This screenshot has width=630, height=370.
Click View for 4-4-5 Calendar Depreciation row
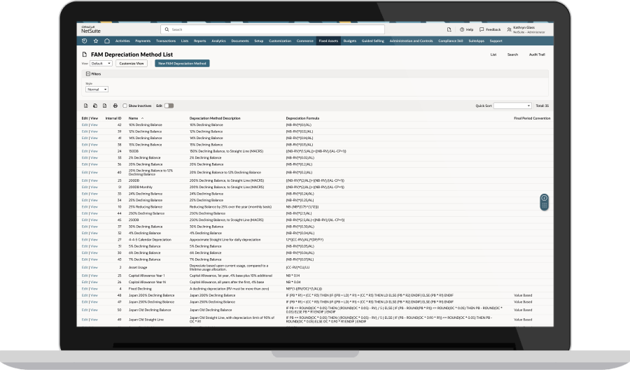pyautogui.click(x=94, y=240)
